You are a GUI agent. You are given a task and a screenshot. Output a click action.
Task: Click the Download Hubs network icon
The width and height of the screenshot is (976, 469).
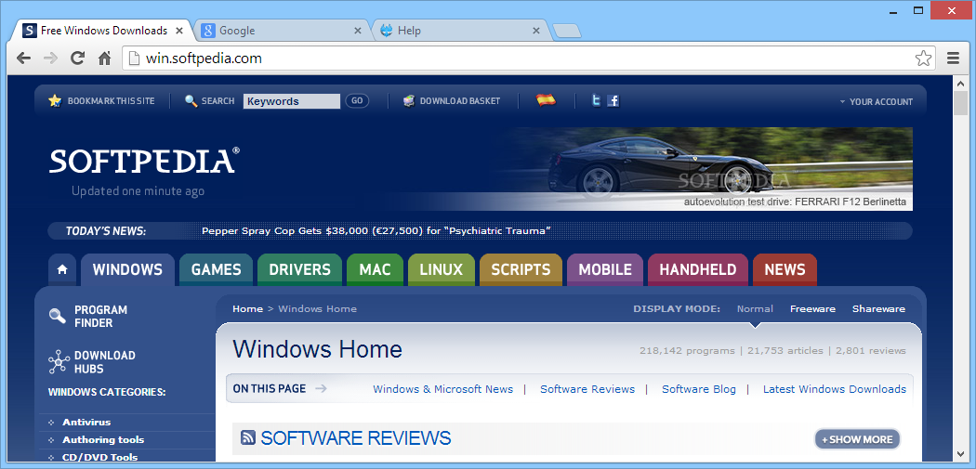[59, 362]
